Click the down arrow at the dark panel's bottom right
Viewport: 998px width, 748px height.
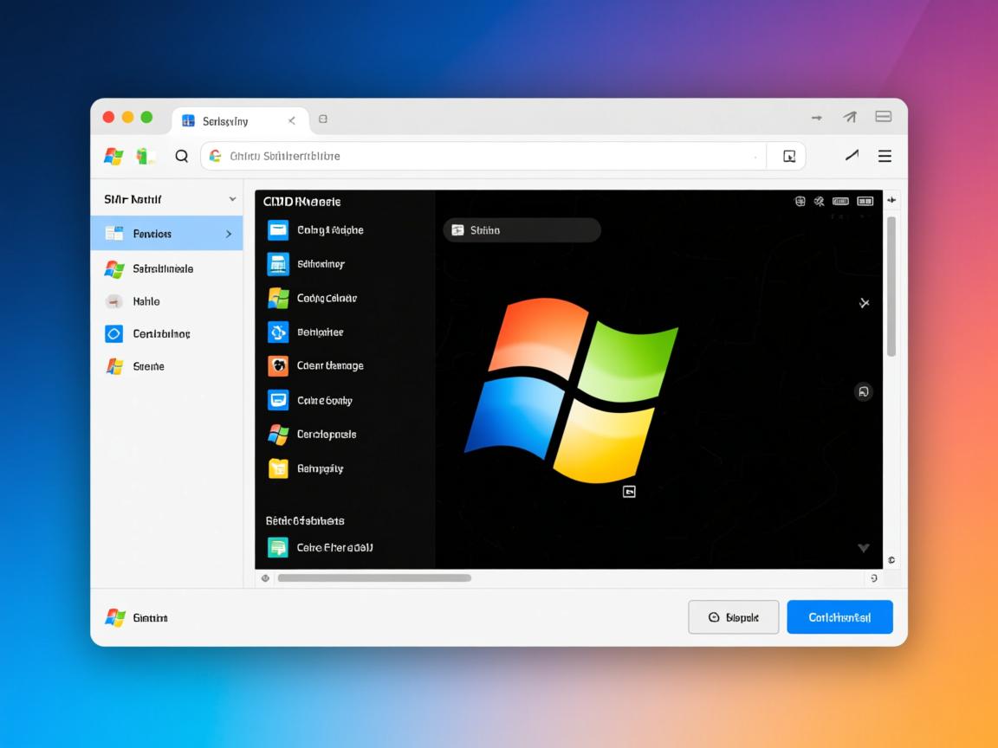(x=863, y=548)
